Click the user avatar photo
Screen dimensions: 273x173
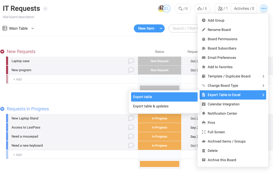pos(161,9)
